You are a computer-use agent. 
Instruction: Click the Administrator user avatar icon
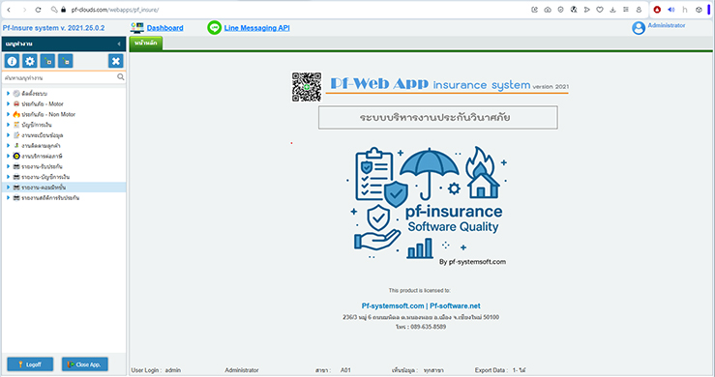(639, 28)
